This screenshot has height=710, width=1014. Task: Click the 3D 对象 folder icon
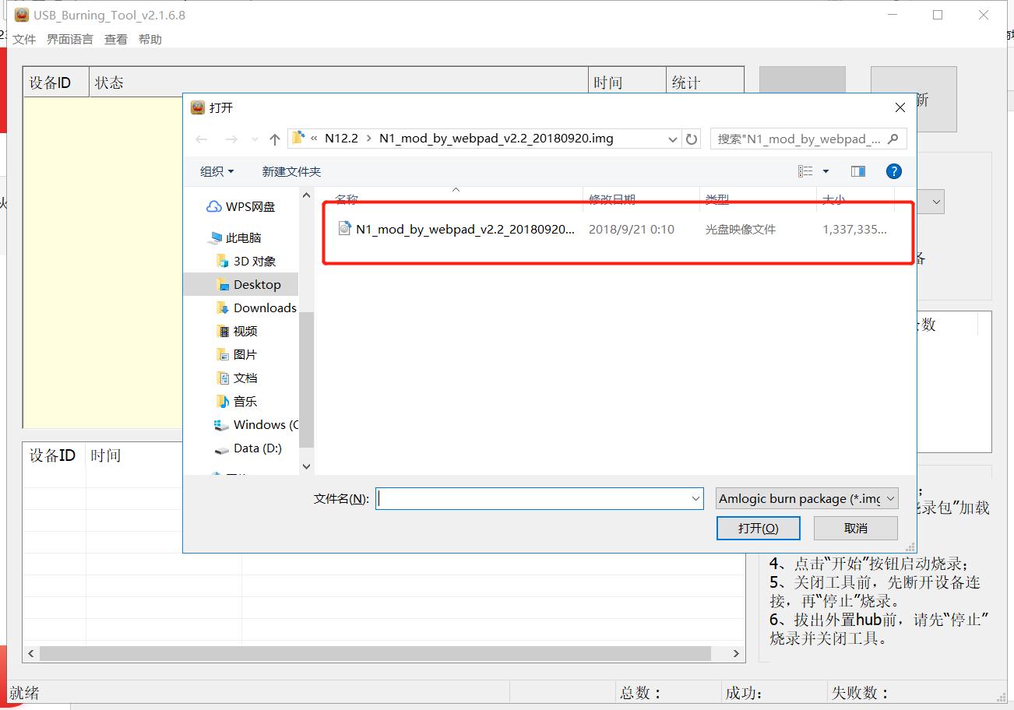(x=223, y=262)
